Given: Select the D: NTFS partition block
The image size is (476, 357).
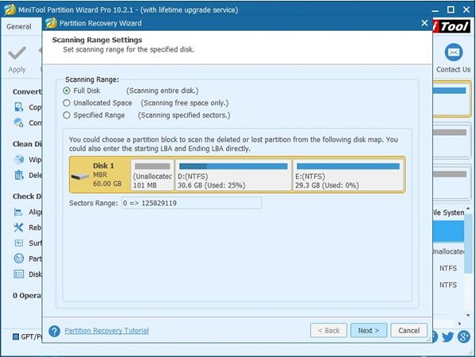Looking at the screenshot, I should (233, 175).
